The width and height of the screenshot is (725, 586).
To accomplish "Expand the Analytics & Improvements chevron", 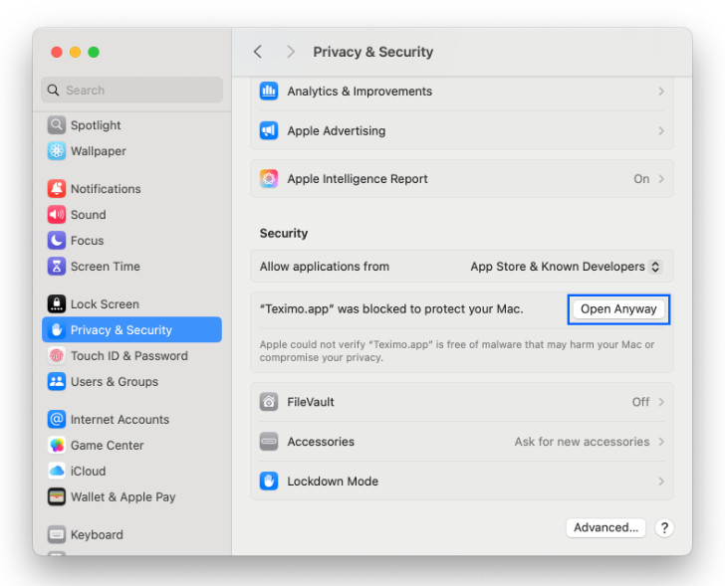I will (x=661, y=92).
